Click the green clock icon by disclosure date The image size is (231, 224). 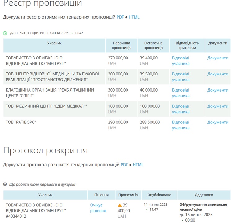[x=5, y=33]
